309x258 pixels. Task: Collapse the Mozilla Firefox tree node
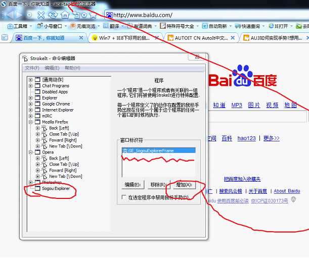[x=30, y=122]
